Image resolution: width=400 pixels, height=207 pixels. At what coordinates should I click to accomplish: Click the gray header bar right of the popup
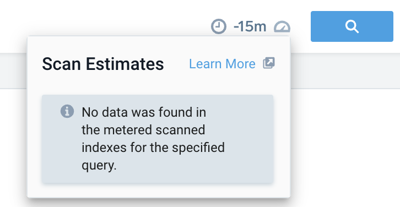click(x=345, y=71)
